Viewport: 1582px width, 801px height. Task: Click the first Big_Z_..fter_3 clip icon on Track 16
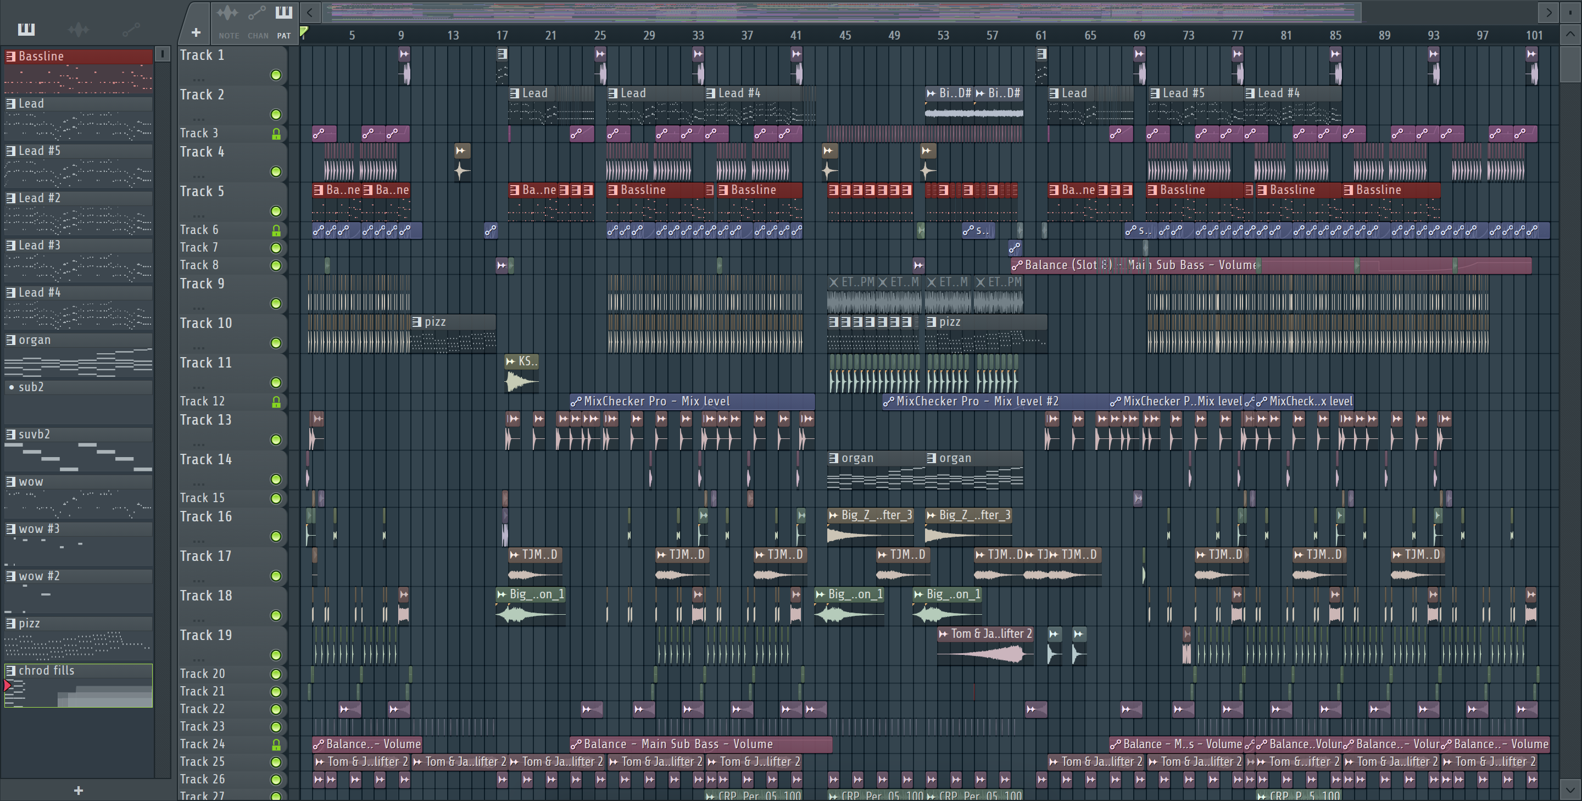click(x=833, y=515)
